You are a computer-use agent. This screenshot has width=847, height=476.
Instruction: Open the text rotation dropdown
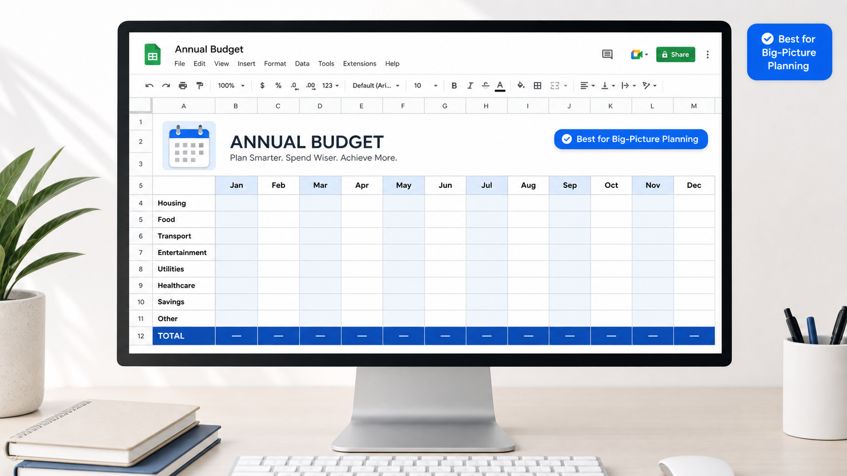click(x=649, y=85)
